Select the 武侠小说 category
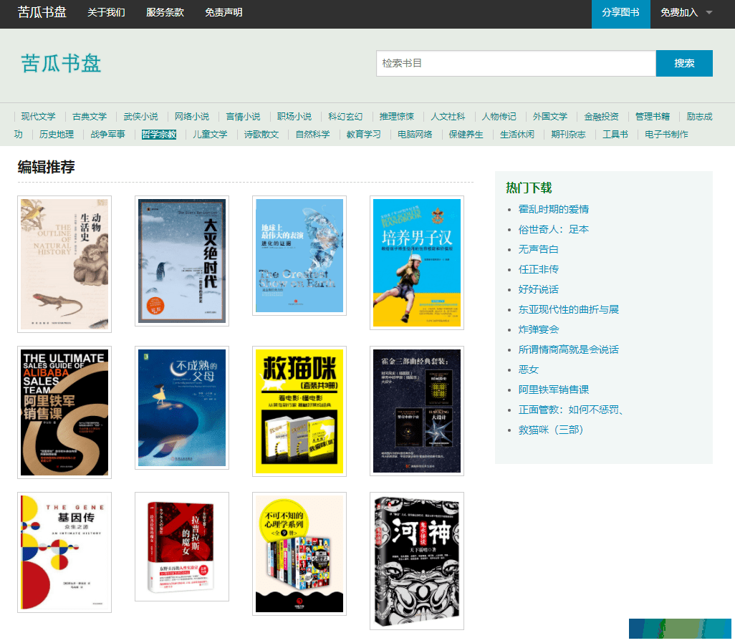The width and height of the screenshot is (735, 643). (x=140, y=117)
